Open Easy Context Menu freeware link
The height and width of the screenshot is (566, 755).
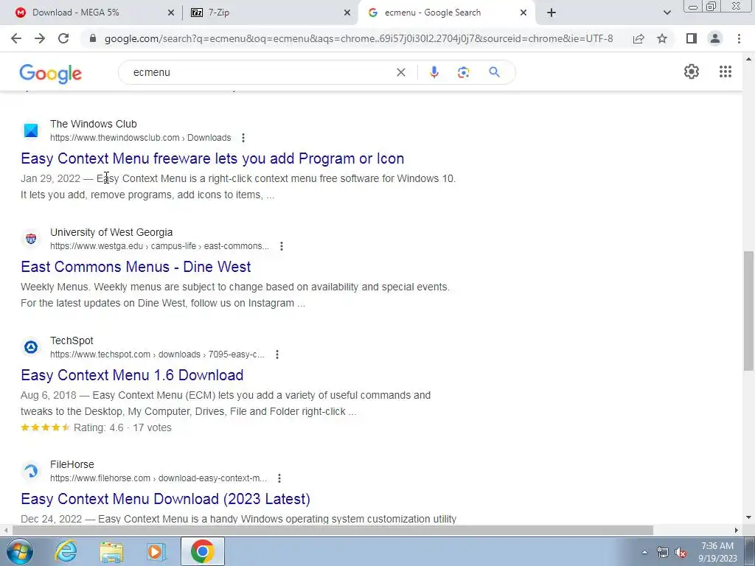[x=212, y=158]
